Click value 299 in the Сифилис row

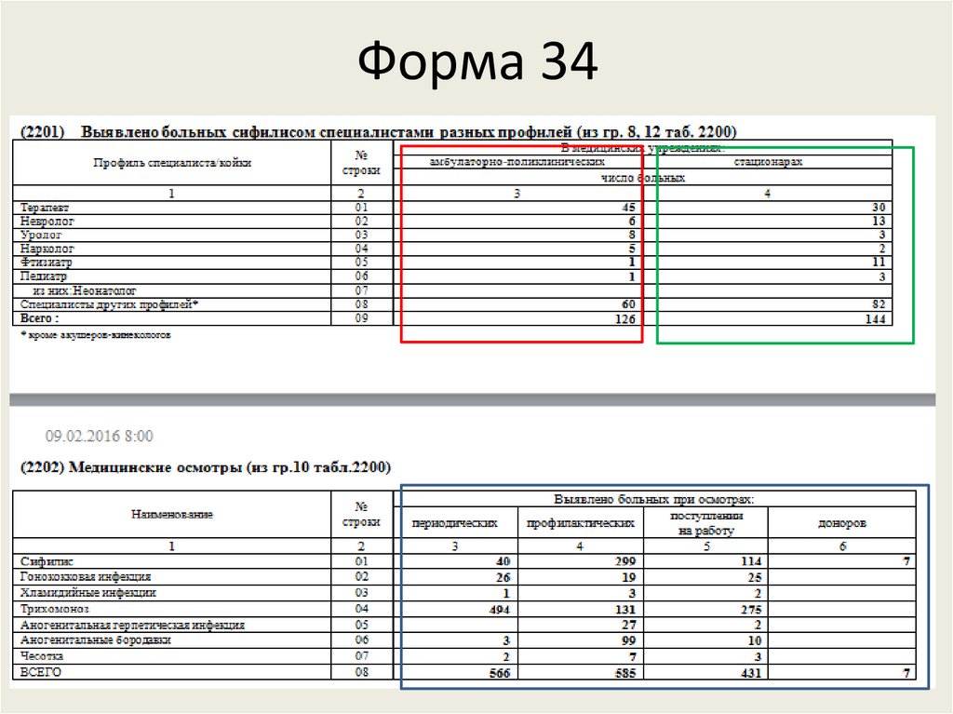[x=624, y=561]
